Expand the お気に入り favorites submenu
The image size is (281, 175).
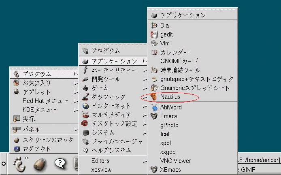tap(44, 83)
